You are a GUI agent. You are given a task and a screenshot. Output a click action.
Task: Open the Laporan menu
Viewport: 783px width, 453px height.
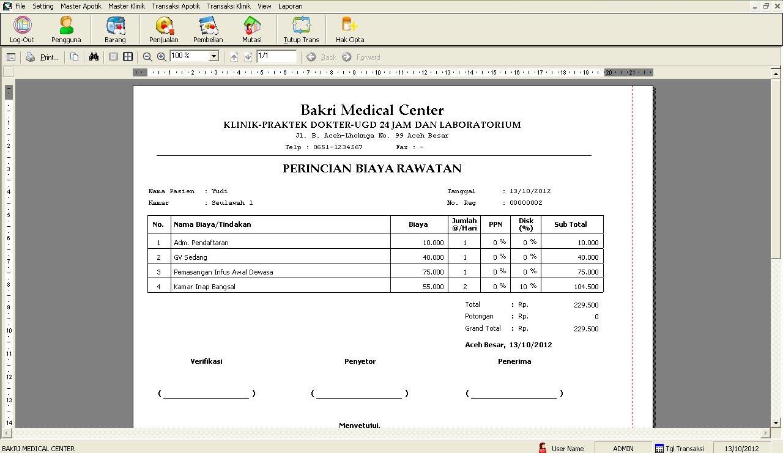(290, 6)
